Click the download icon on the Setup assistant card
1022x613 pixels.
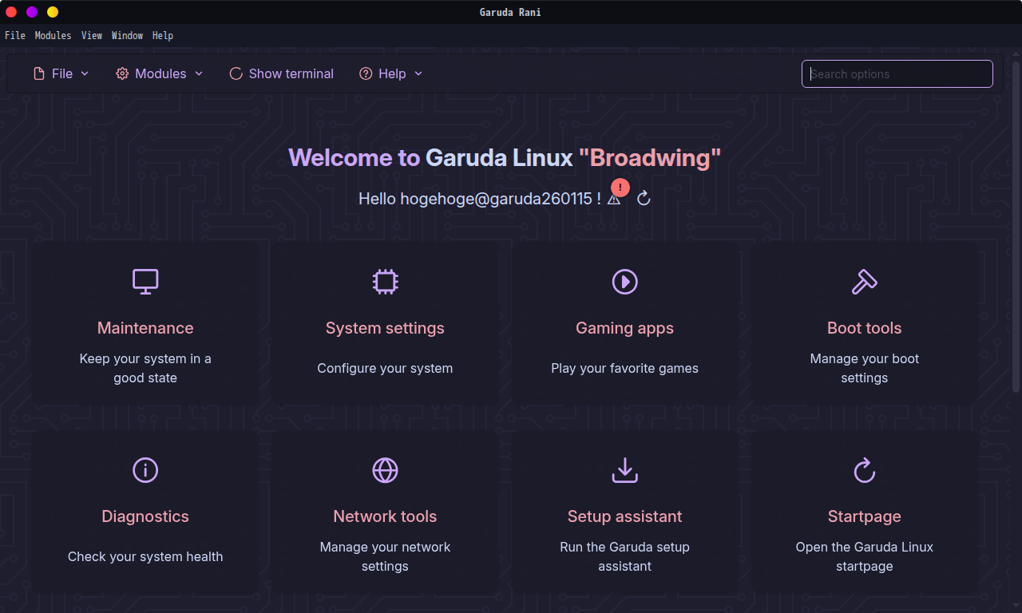coord(624,470)
